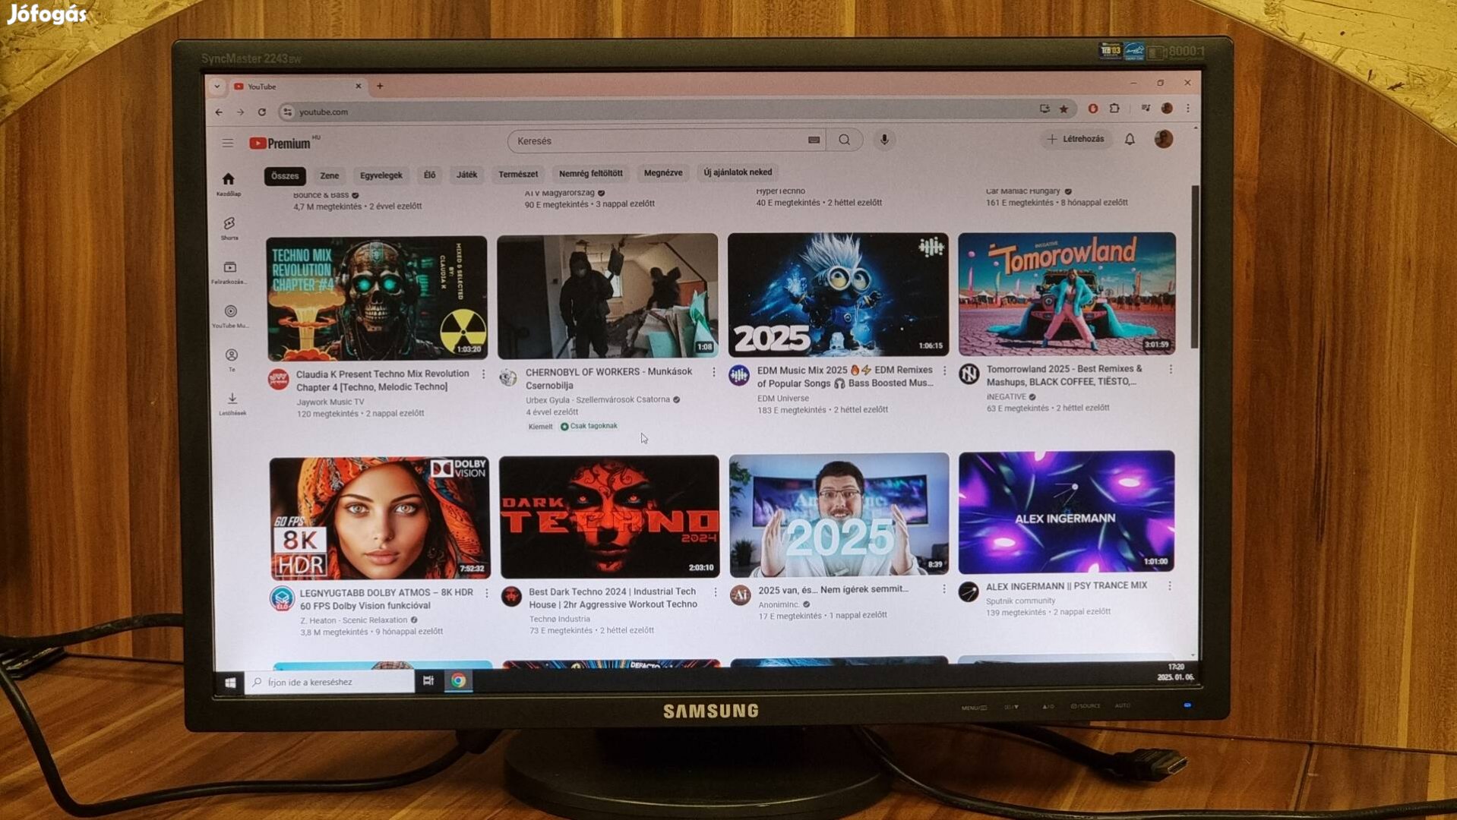Select the Összes filter chip
Image resolution: width=1457 pixels, height=820 pixels.
pos(285,175)
